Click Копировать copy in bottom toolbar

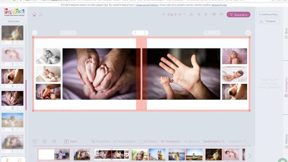pos(125,141)
